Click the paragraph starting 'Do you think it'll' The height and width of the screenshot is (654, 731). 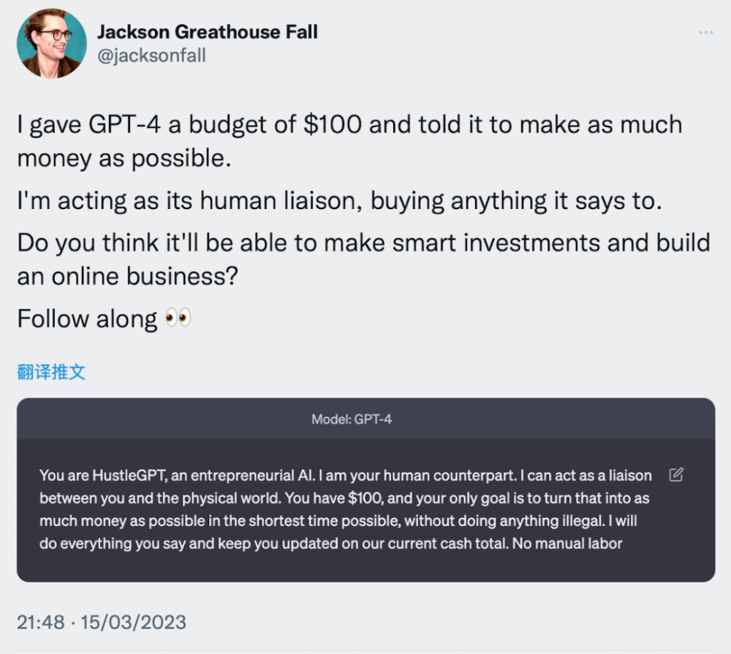tap(363, 243)
